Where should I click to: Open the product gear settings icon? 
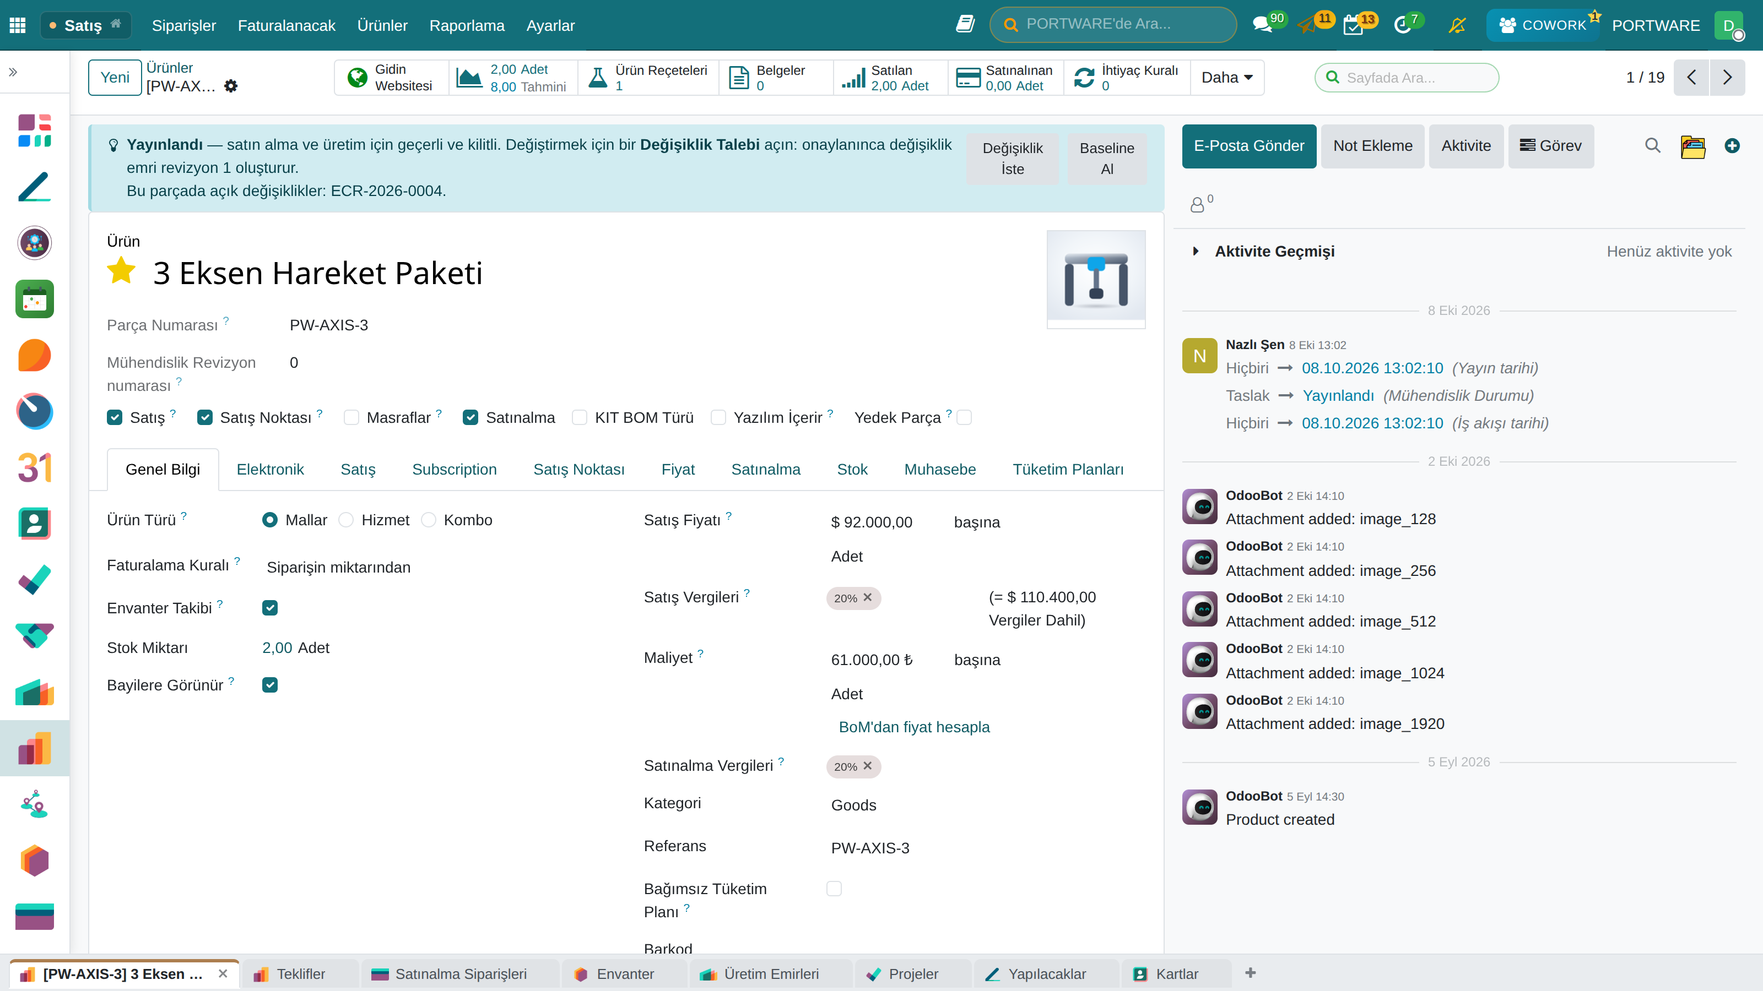[x=231, y=86]
